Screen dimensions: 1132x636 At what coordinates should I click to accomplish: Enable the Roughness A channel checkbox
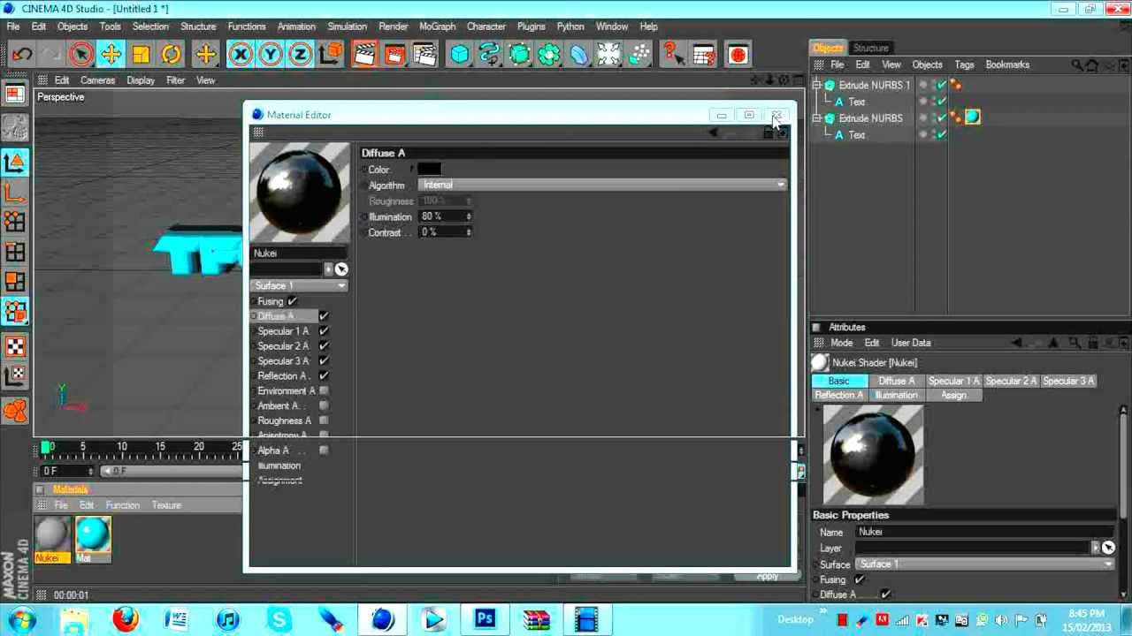click(x=324, y=420)
